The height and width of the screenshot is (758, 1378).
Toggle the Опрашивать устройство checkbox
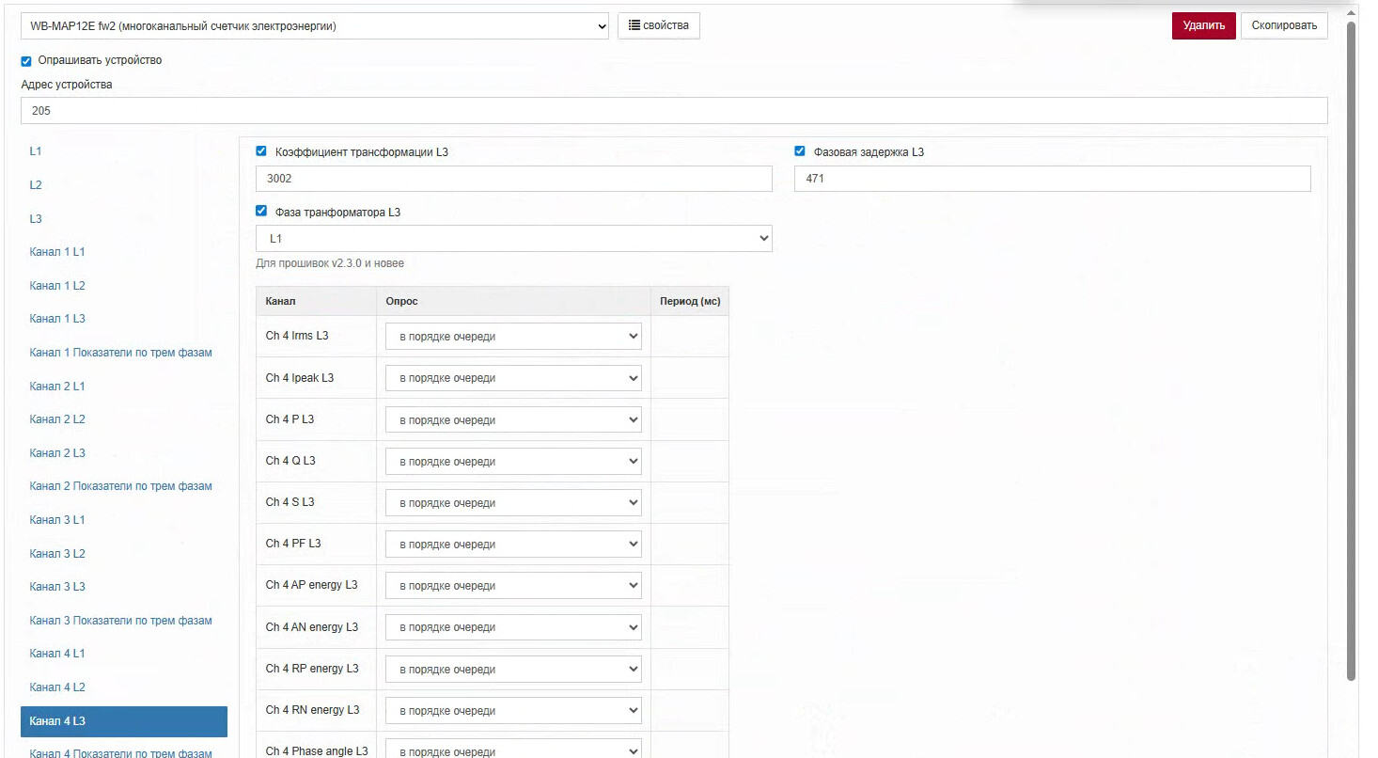coord(26,61)
